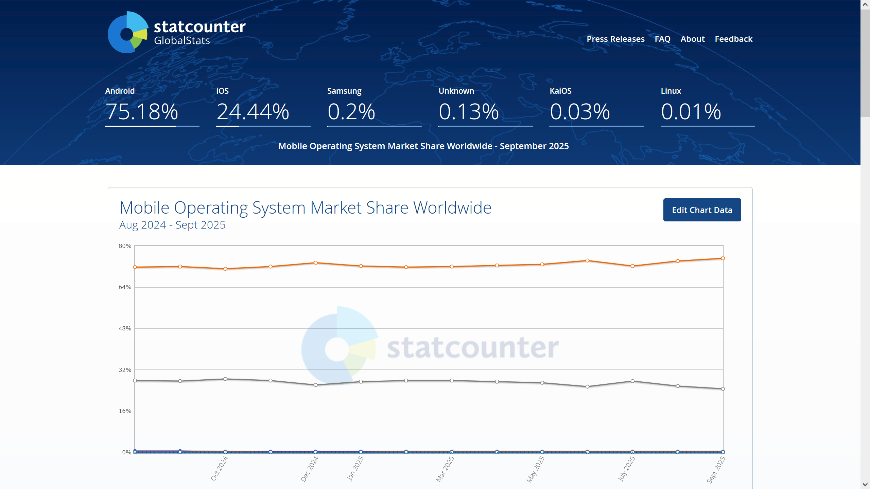This screenshot has width=870, height=489.
Task: Go to the About page
Action: pyautogui.click(x=692, y=39)
